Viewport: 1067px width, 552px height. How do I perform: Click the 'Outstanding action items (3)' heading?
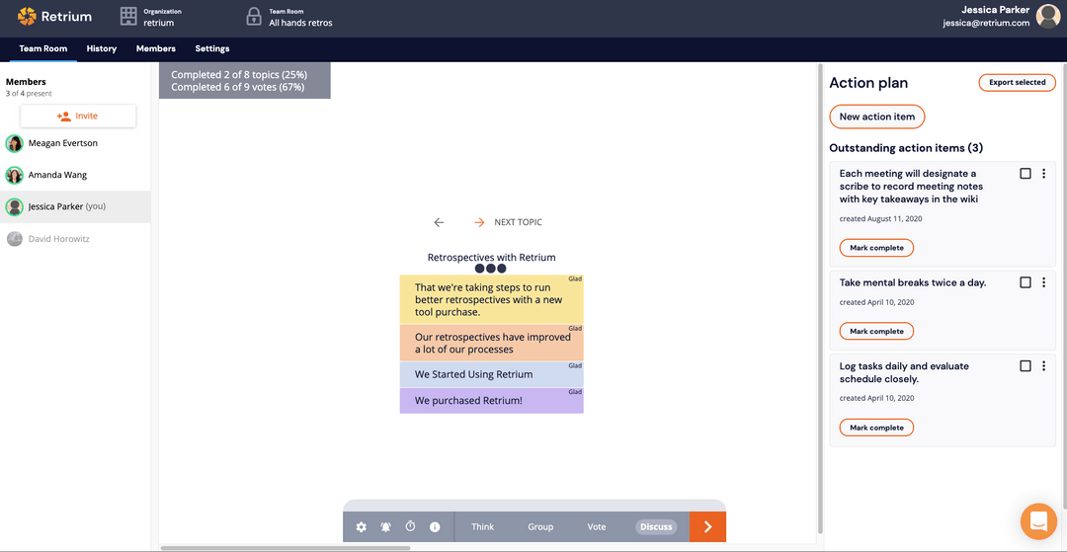coord(906,148)
